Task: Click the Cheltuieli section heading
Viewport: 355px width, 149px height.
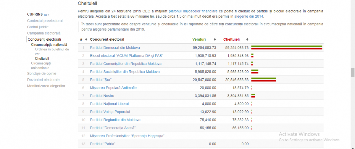Action: [x=88, y=4]
